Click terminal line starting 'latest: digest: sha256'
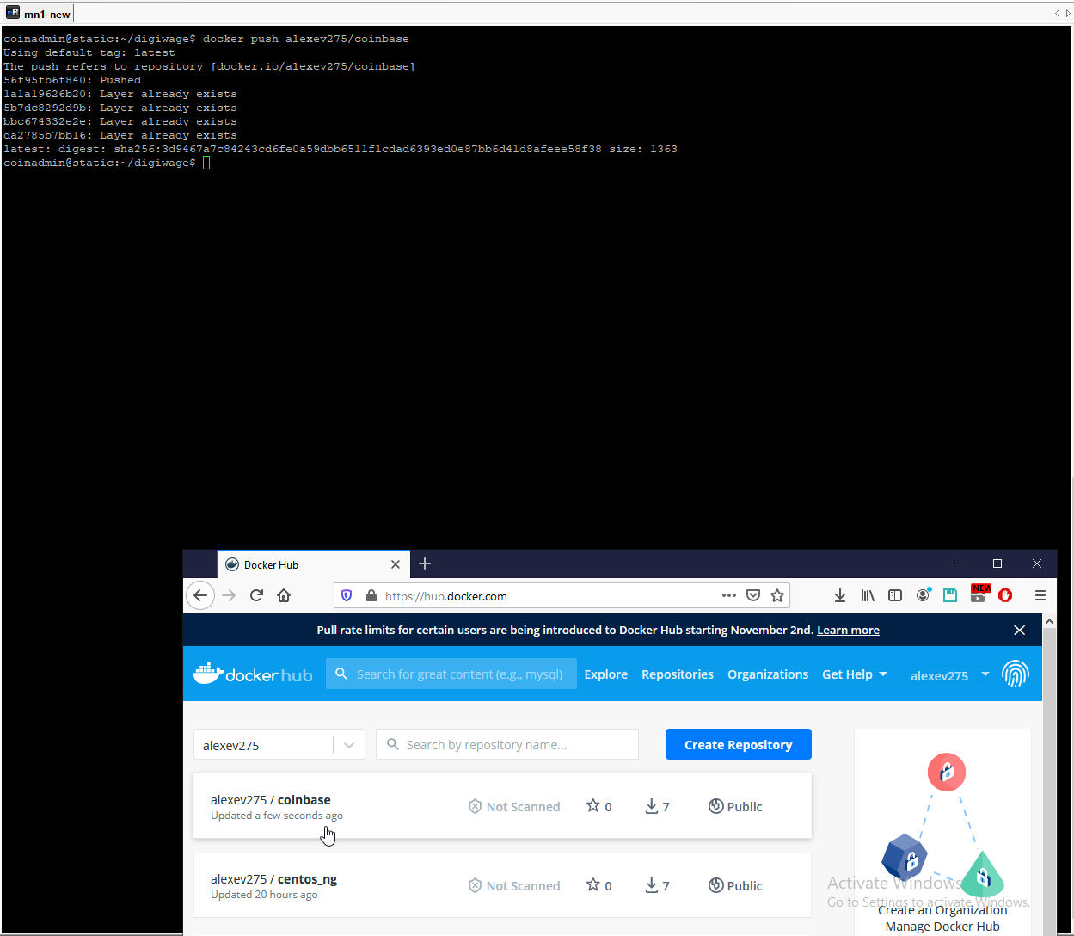Image resolution: width=1074 pixels, height=936 pixels. [341, 149]
